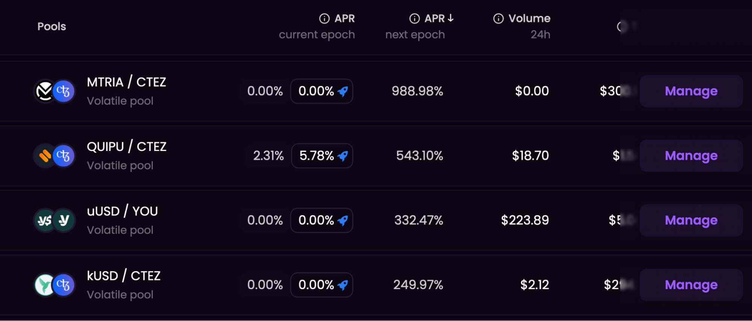The width and height of the screenshot is (752, 321).
Task: Select the 2.31% current APR value
Action: coord(268,156)
